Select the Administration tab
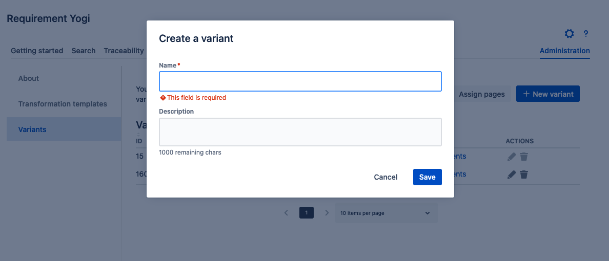The width and height of the screenshot is (609, 261). click(x=564, y=51)
